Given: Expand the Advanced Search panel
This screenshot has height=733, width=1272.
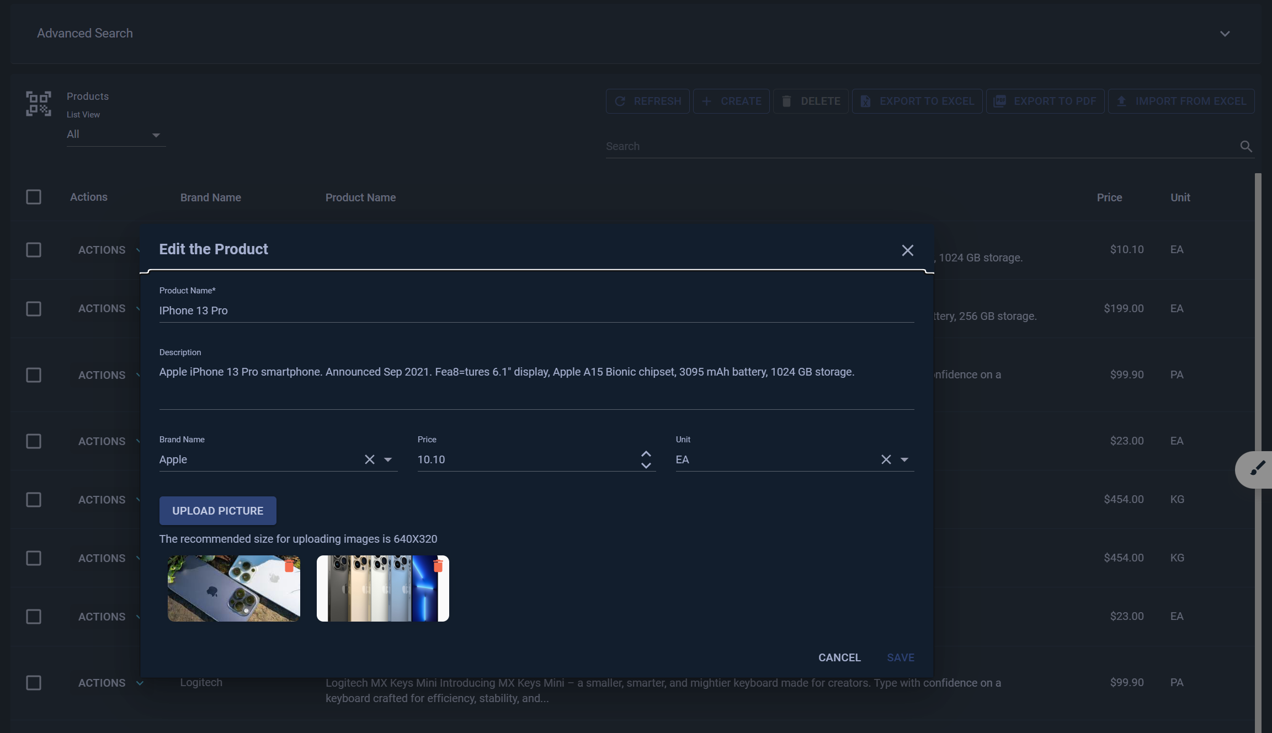Looking at the screenshot, I should (1225, 34).
